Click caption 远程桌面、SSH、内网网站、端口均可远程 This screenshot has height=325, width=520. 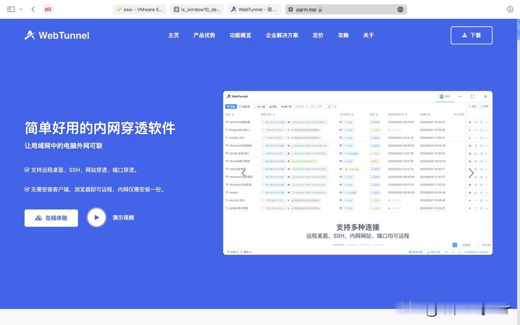[x=358, y=236]
